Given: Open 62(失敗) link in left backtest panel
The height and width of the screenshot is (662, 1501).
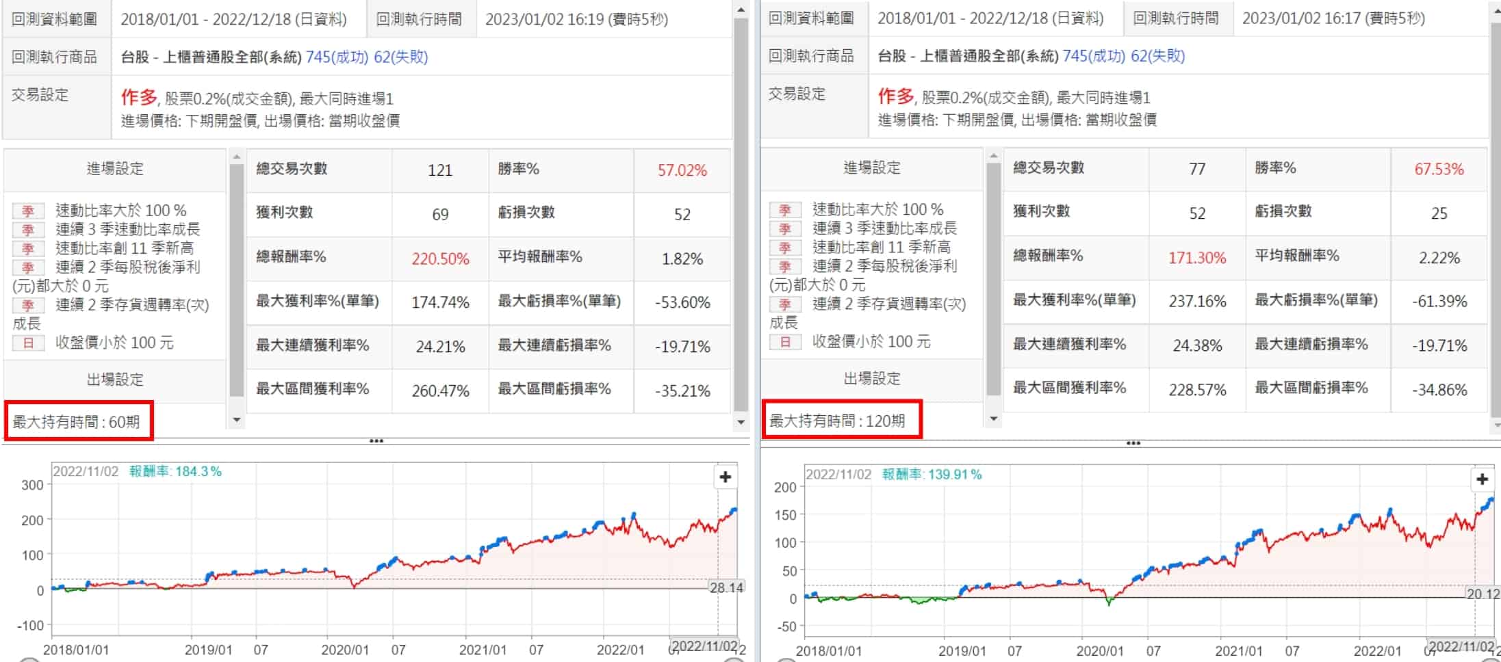Looking at the screenshot, I should (x=400, y=57).
